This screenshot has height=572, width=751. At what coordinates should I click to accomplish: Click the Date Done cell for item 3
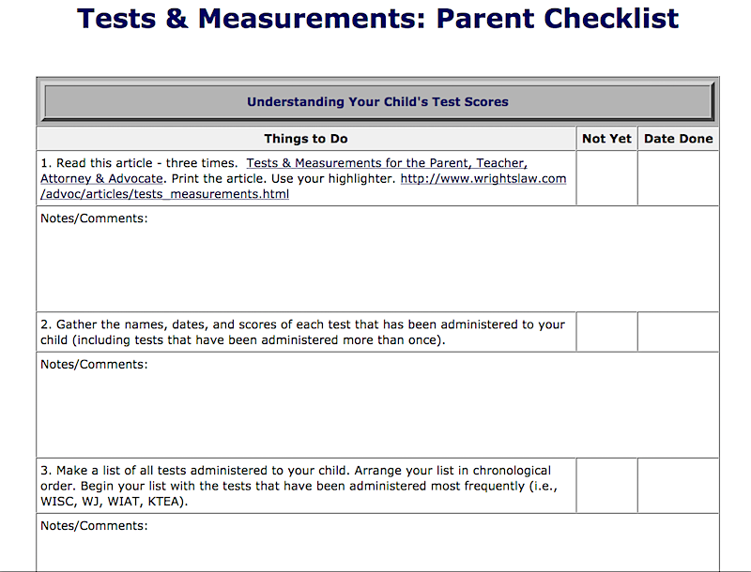pos(678,486)
